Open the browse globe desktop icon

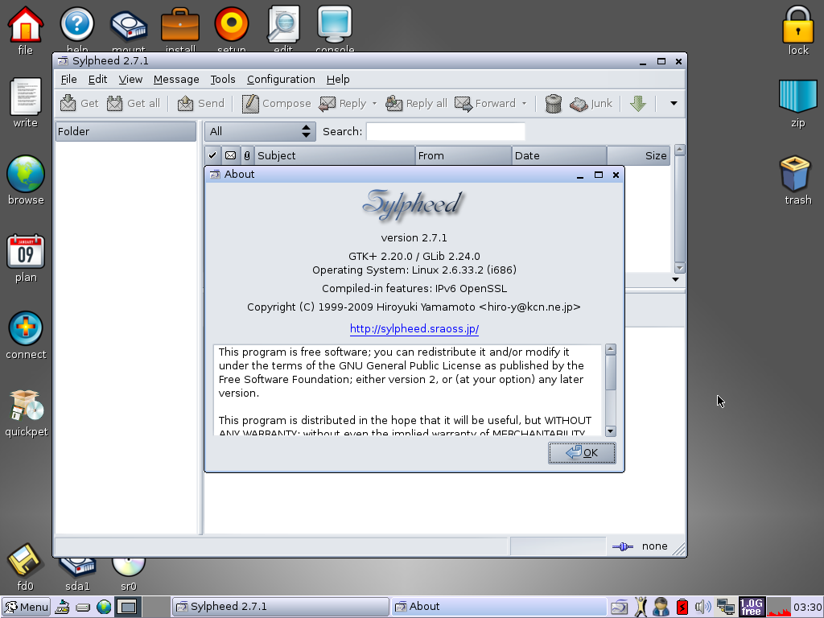pos(26,180)
